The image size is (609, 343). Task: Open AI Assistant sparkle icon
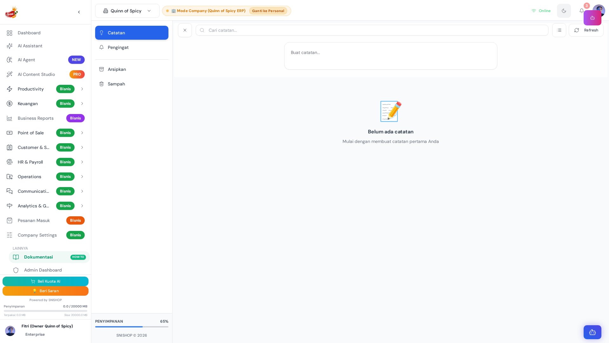click(x=10, y=46)
